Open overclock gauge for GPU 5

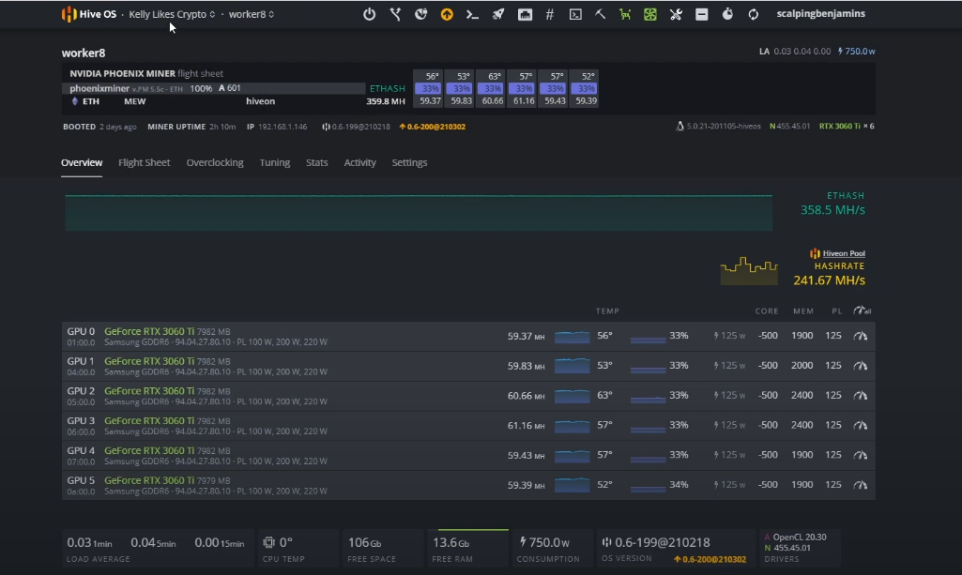[860, 485]
